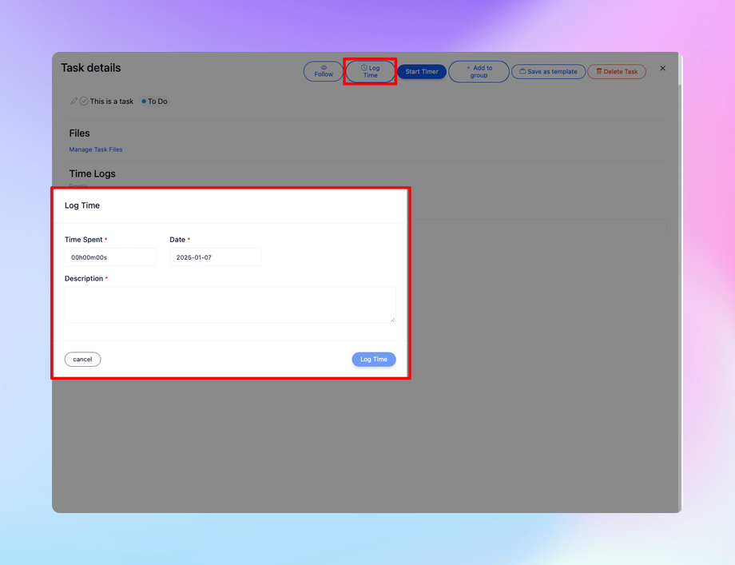Open Log Time from the task header
735x565 pixels.
pyautogui.click(x=371, y=71)
